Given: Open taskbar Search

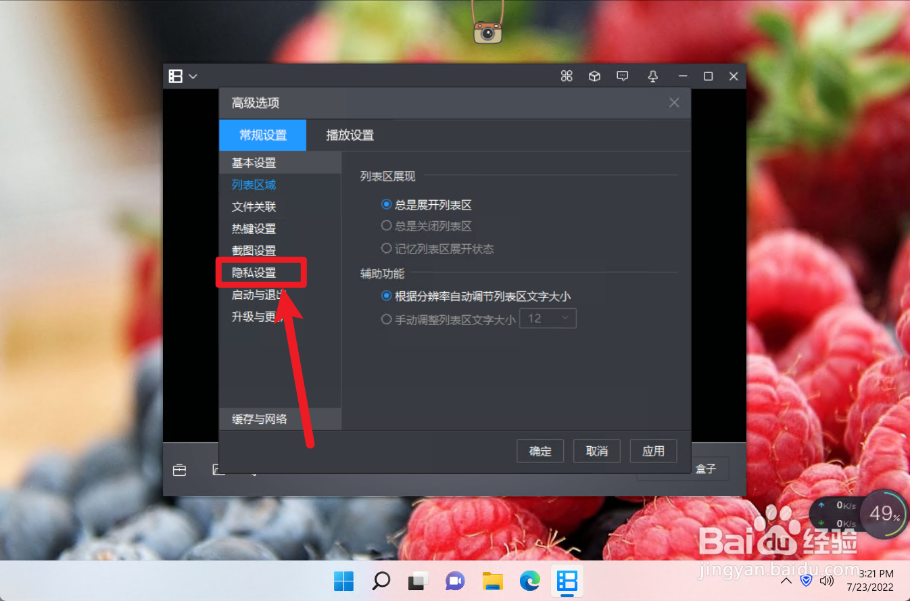Looking at the screenshot, I should (x=381, y=580).
